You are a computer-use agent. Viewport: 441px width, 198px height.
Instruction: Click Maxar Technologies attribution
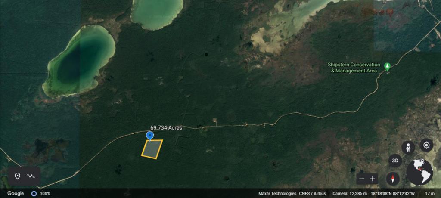[x=277, y=194]
